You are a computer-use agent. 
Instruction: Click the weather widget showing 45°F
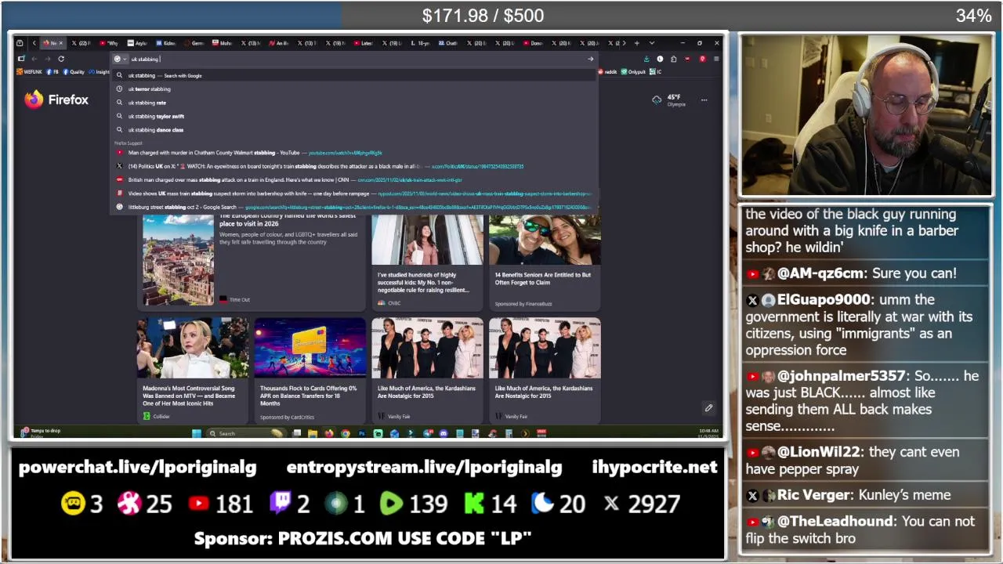668,100
